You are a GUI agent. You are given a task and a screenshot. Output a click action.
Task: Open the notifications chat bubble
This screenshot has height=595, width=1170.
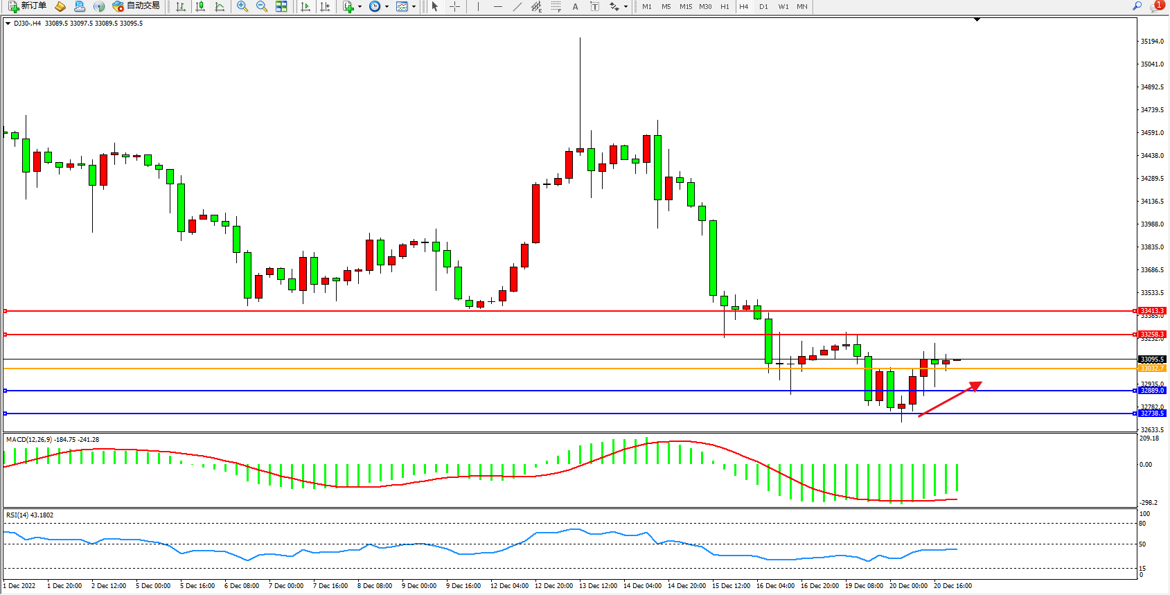pyautogui.click(x=1156, y=6)
